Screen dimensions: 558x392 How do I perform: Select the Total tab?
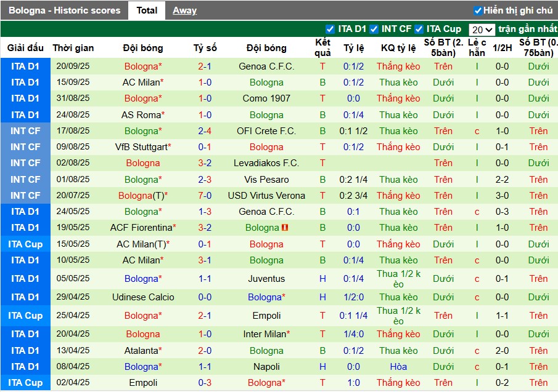(147, 10)
